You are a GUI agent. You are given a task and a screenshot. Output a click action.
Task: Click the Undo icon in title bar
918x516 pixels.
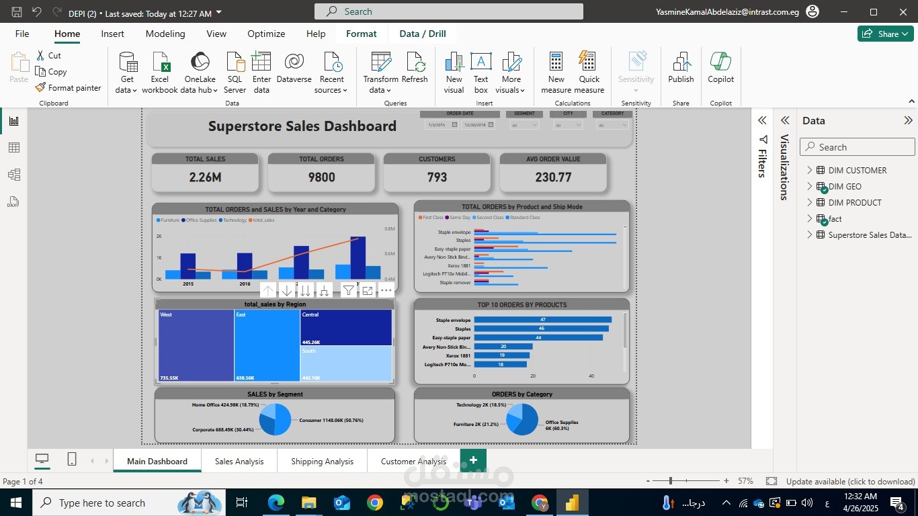click(36, 12)
